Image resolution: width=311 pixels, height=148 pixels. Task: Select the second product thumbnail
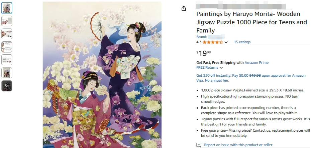coord(7,21)
